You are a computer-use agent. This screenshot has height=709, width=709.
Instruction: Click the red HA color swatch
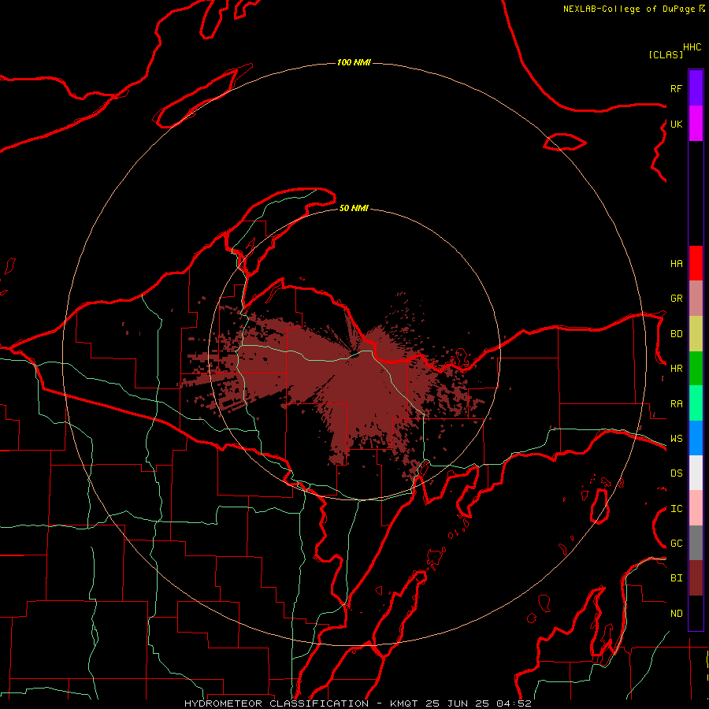click(x=696, y=263)
